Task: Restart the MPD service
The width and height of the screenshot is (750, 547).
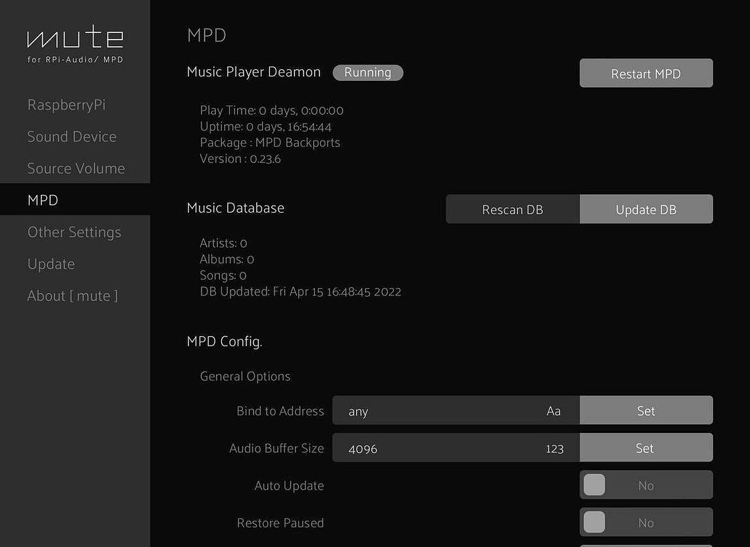Action: coord(646,73)
